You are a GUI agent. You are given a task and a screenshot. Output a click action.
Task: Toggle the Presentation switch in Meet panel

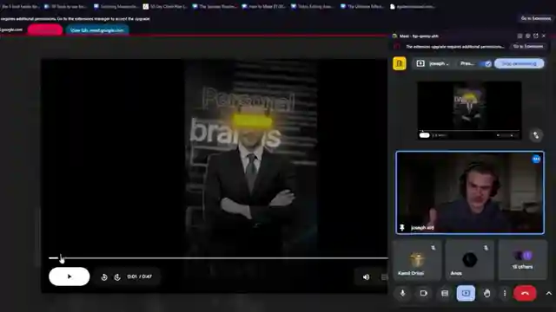(x=485, y=63)
